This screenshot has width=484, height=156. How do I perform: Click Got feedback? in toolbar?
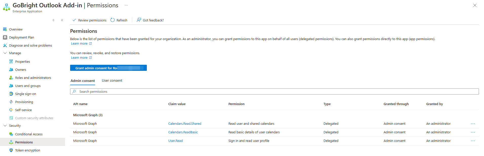pos(150,20)
